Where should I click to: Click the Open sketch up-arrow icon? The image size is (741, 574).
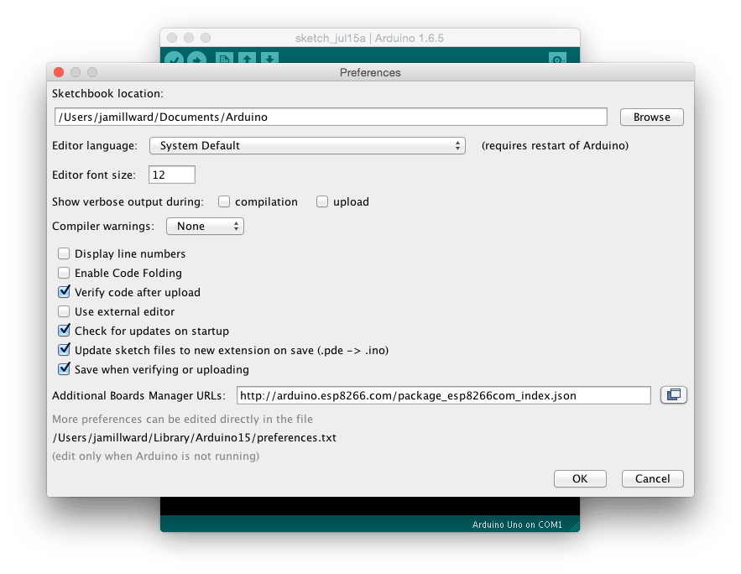248,58
